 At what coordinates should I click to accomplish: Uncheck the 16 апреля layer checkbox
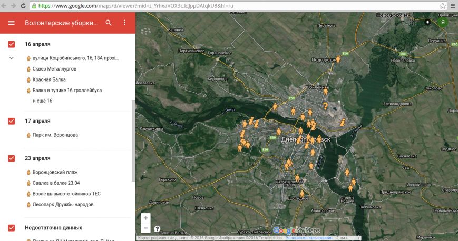(12, 44)
